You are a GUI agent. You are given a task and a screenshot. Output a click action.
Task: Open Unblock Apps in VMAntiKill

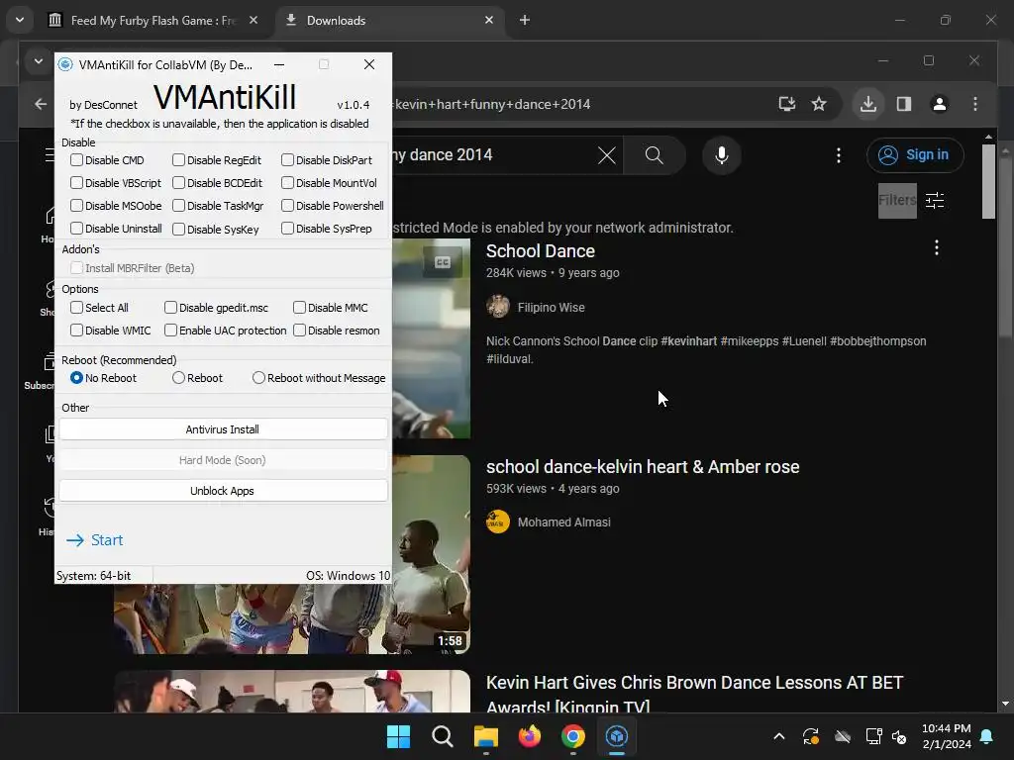(223, 491)
